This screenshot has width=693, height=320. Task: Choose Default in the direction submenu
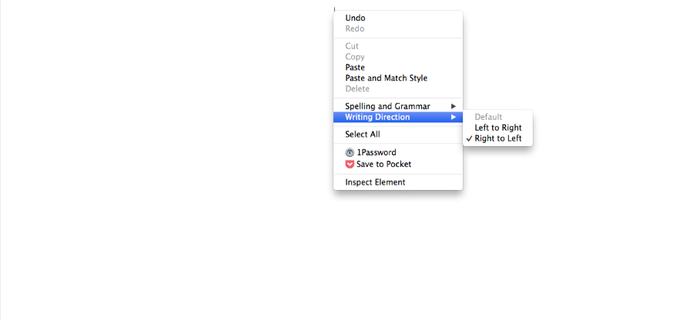point(488,117)
